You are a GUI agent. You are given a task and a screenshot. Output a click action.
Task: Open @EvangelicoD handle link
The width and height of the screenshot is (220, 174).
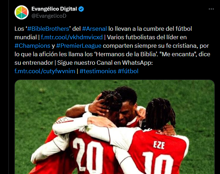pos(49,16)
